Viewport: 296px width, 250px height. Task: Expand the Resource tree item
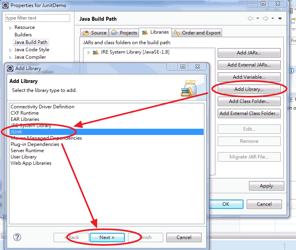[x=10, y=28]
